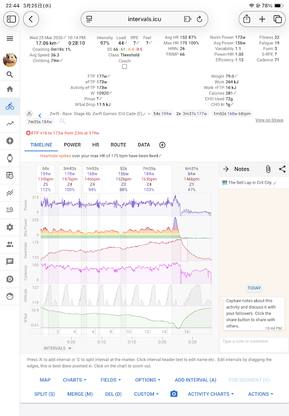The height and width of the screenshot is (416, 289).
Task: Open the CUSTOM dropdown
Action: (146, 394)
